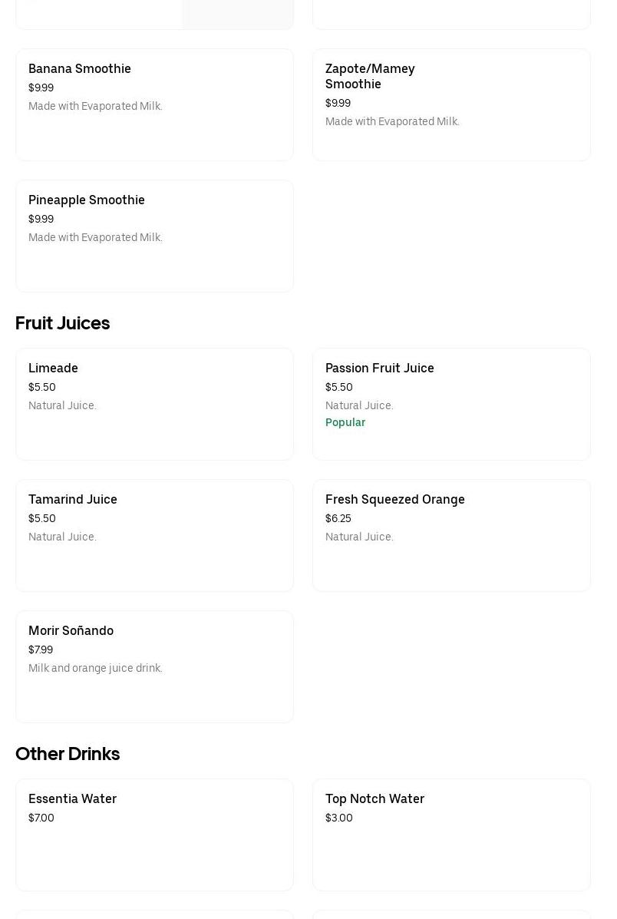This screenshot has width=617, height=919.
Task: Click the Natural Juice description under Limeade
Action: coord(62,406)
